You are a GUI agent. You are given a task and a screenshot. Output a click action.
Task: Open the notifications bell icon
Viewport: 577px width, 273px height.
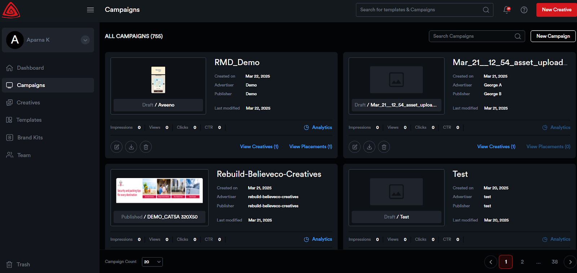pyautogui.click(x=507, y=10)
